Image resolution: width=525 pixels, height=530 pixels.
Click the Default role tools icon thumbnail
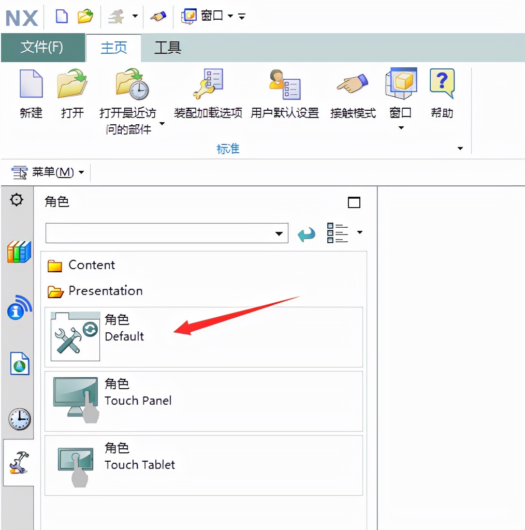[76, 336]
